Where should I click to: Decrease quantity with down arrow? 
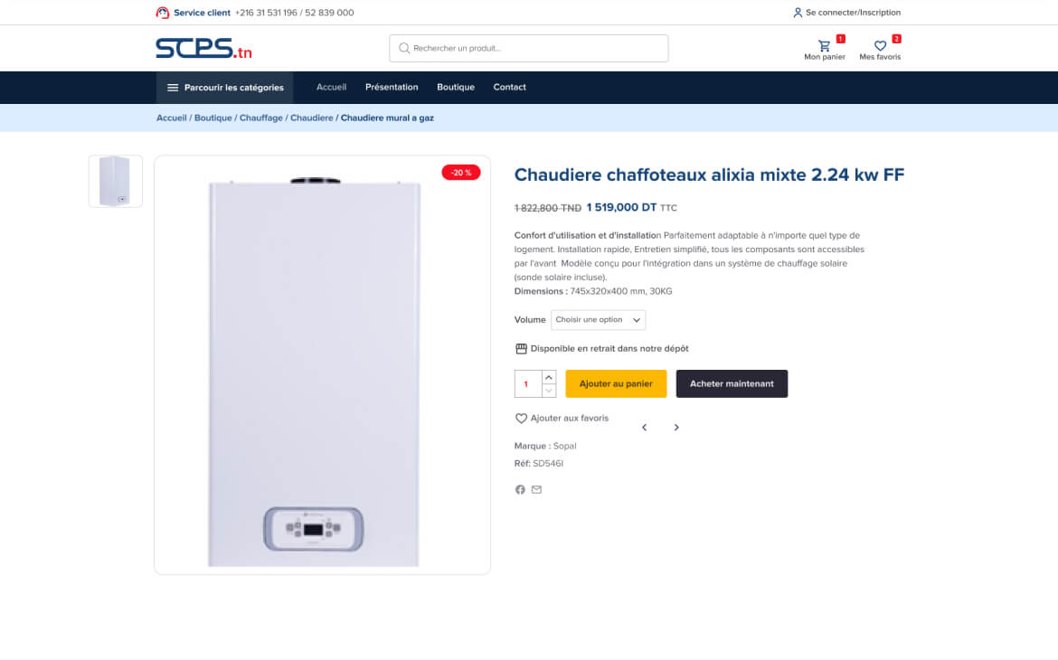coord(549,391)
